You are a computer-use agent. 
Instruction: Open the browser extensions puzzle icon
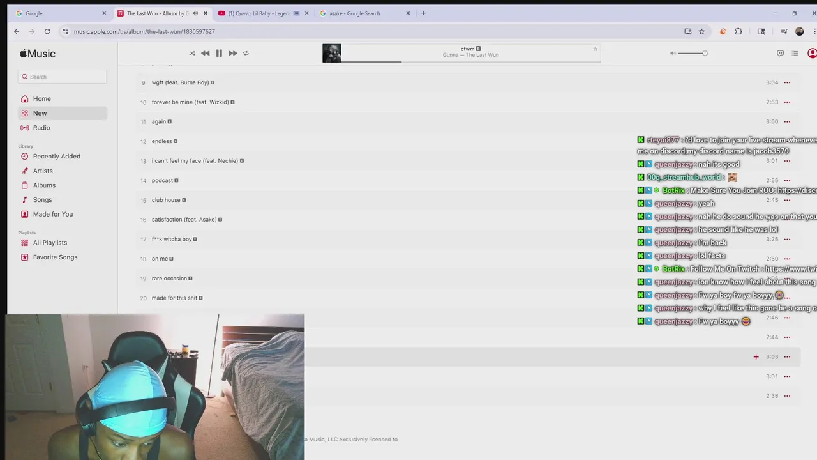pos(738,31)
